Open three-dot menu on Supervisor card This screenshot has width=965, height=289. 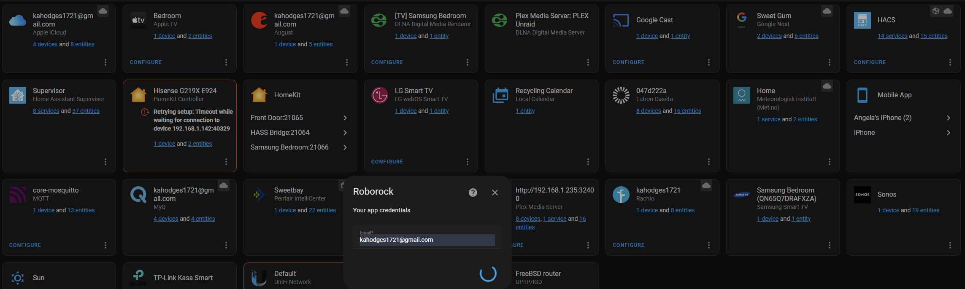(x=105, y=162)
